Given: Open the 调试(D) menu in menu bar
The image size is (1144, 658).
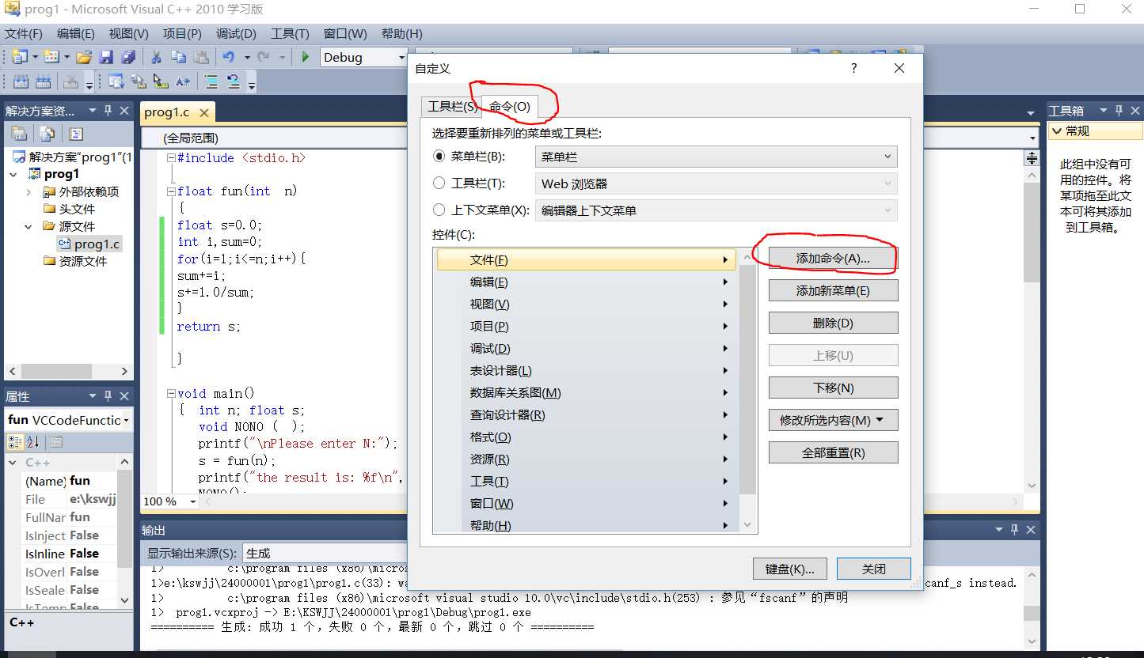Looking at the screenshot, I should [x=236, y=34].
